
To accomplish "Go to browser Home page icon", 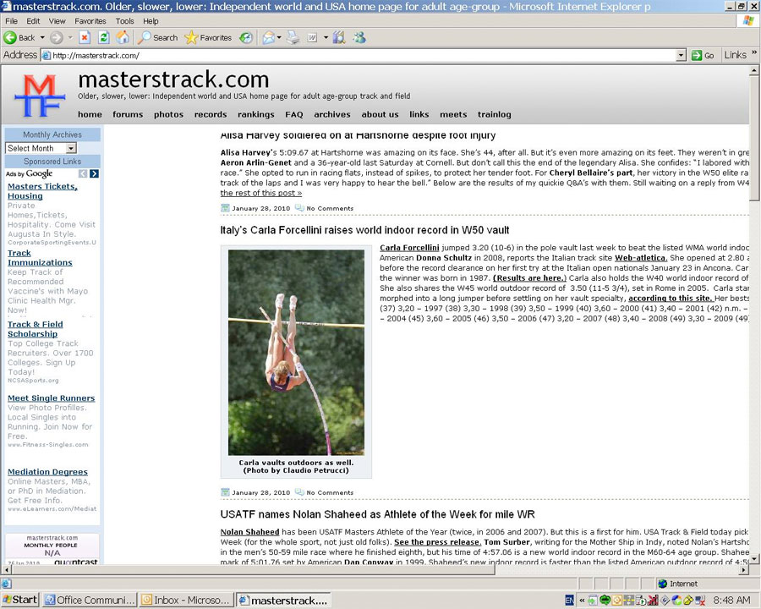I will tap(123, 37).
